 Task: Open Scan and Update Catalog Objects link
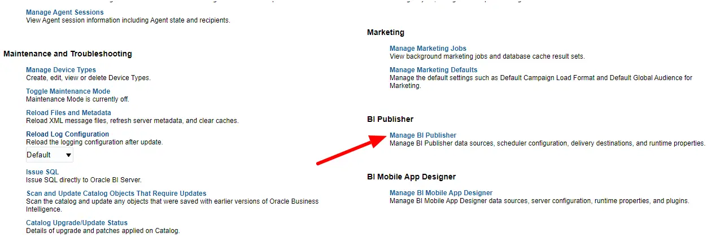tap(116, 194)
